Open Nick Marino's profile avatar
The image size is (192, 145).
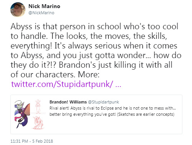click(x=18, y=10)
